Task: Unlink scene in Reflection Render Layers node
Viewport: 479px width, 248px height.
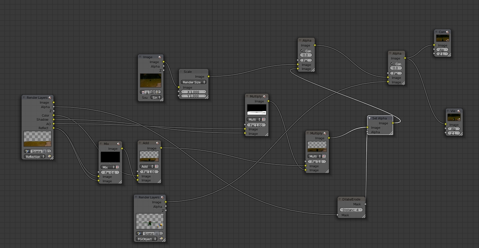Action: (x=49, y=151)
